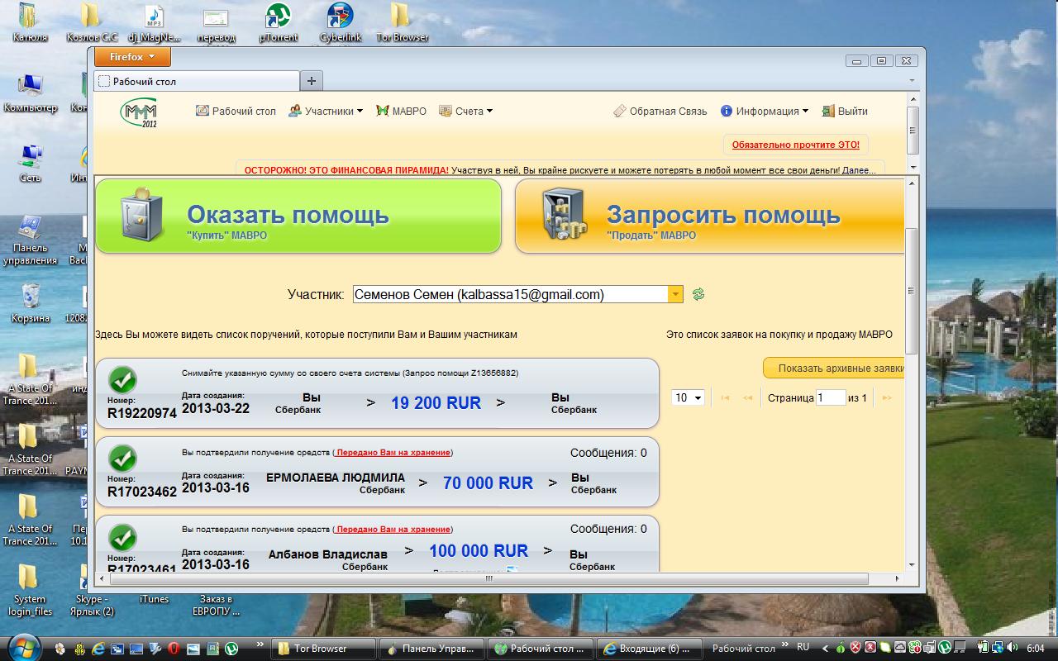The height and width of the screenshot is (661, 1058).
Task: Expand the Счета menu
Action: coord(465,111)
